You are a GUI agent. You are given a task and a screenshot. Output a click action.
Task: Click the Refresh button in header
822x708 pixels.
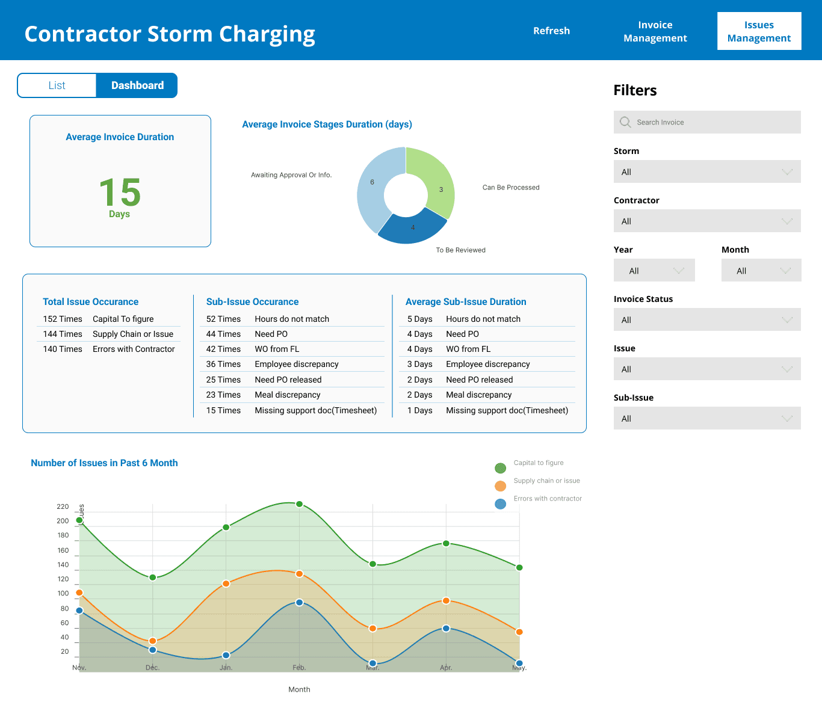[551, 31]
